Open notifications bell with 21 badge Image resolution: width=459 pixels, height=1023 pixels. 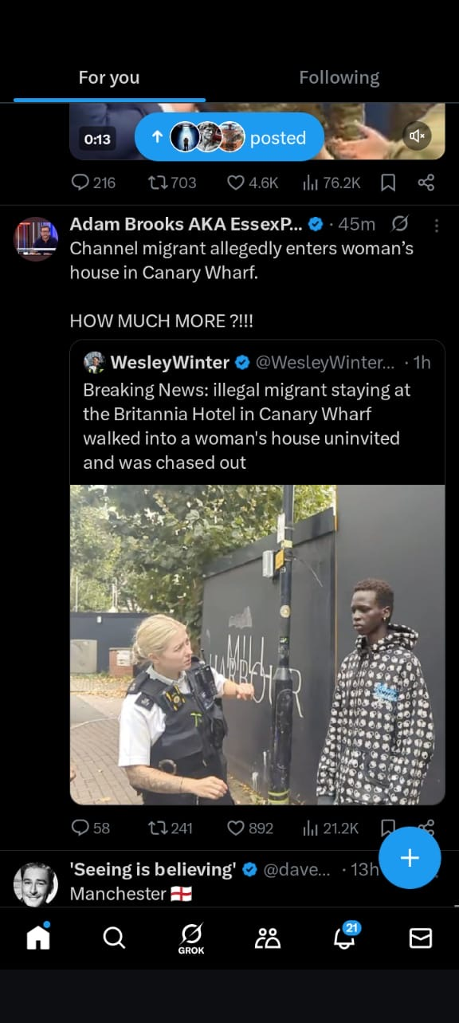point(344,937)
